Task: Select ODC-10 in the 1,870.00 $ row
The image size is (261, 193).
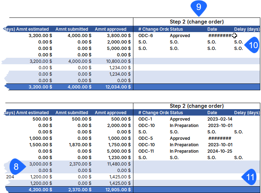Action: point(147,145)
